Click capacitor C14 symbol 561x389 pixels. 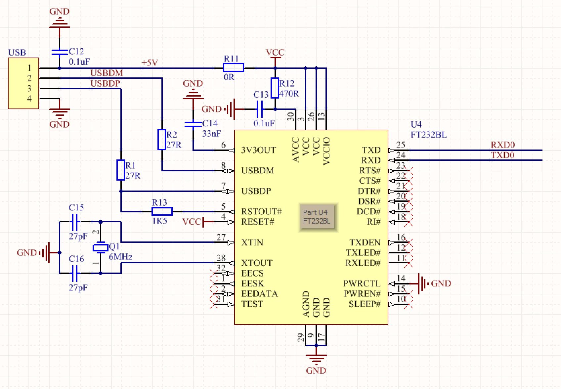pyautogui.click(x=193, y=124)
